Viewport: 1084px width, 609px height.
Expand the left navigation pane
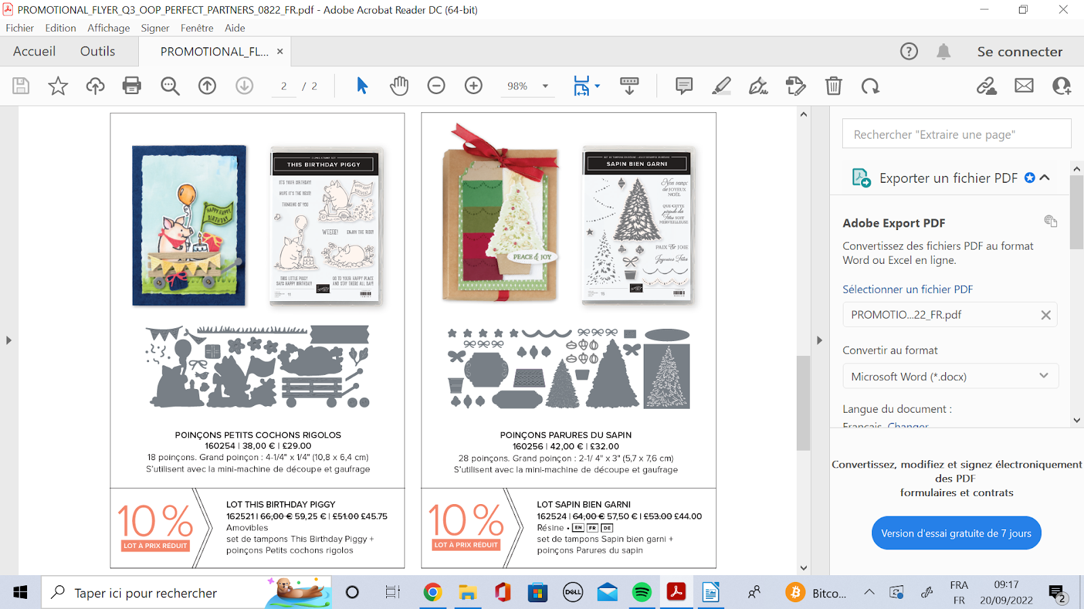9,340
